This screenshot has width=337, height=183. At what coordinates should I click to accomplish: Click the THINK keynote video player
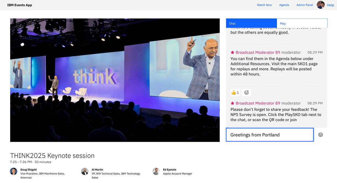(x=115, y=80)
